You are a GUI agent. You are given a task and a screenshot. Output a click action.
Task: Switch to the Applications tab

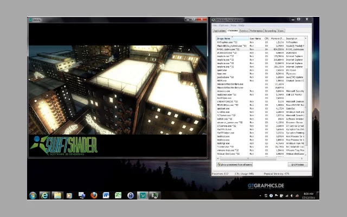click(219, 31)
